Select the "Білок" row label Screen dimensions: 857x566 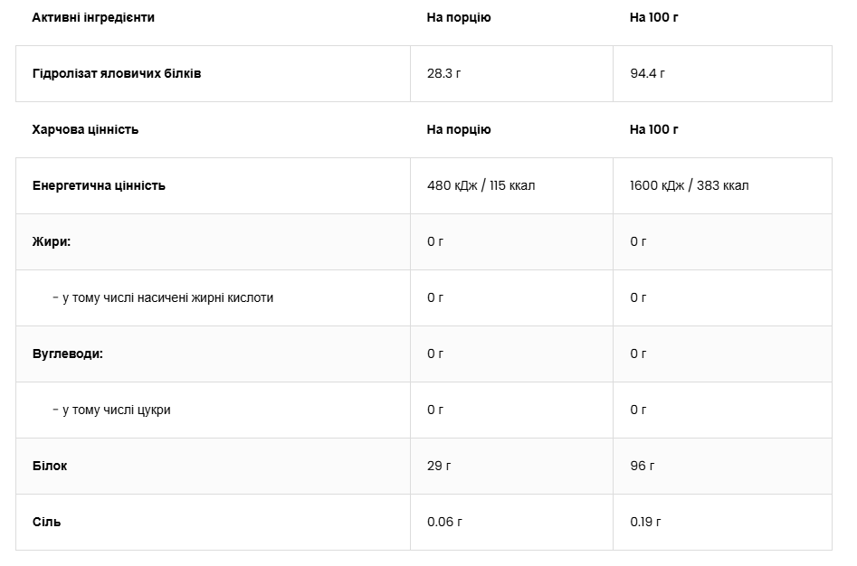tap(50, 466)
